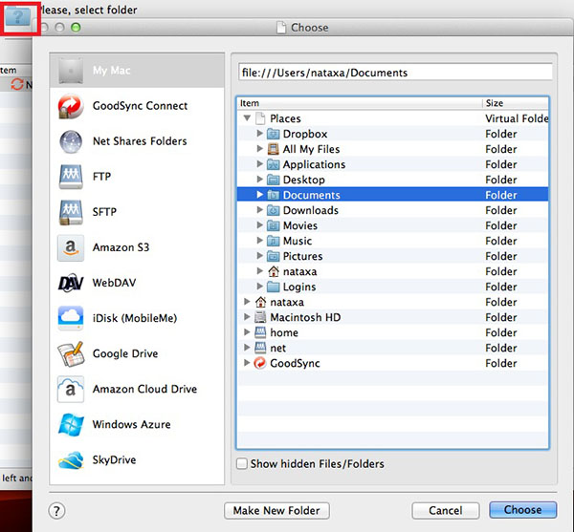
Task: Expand the Documents folder triangle
Action: [x=259, y=195]
